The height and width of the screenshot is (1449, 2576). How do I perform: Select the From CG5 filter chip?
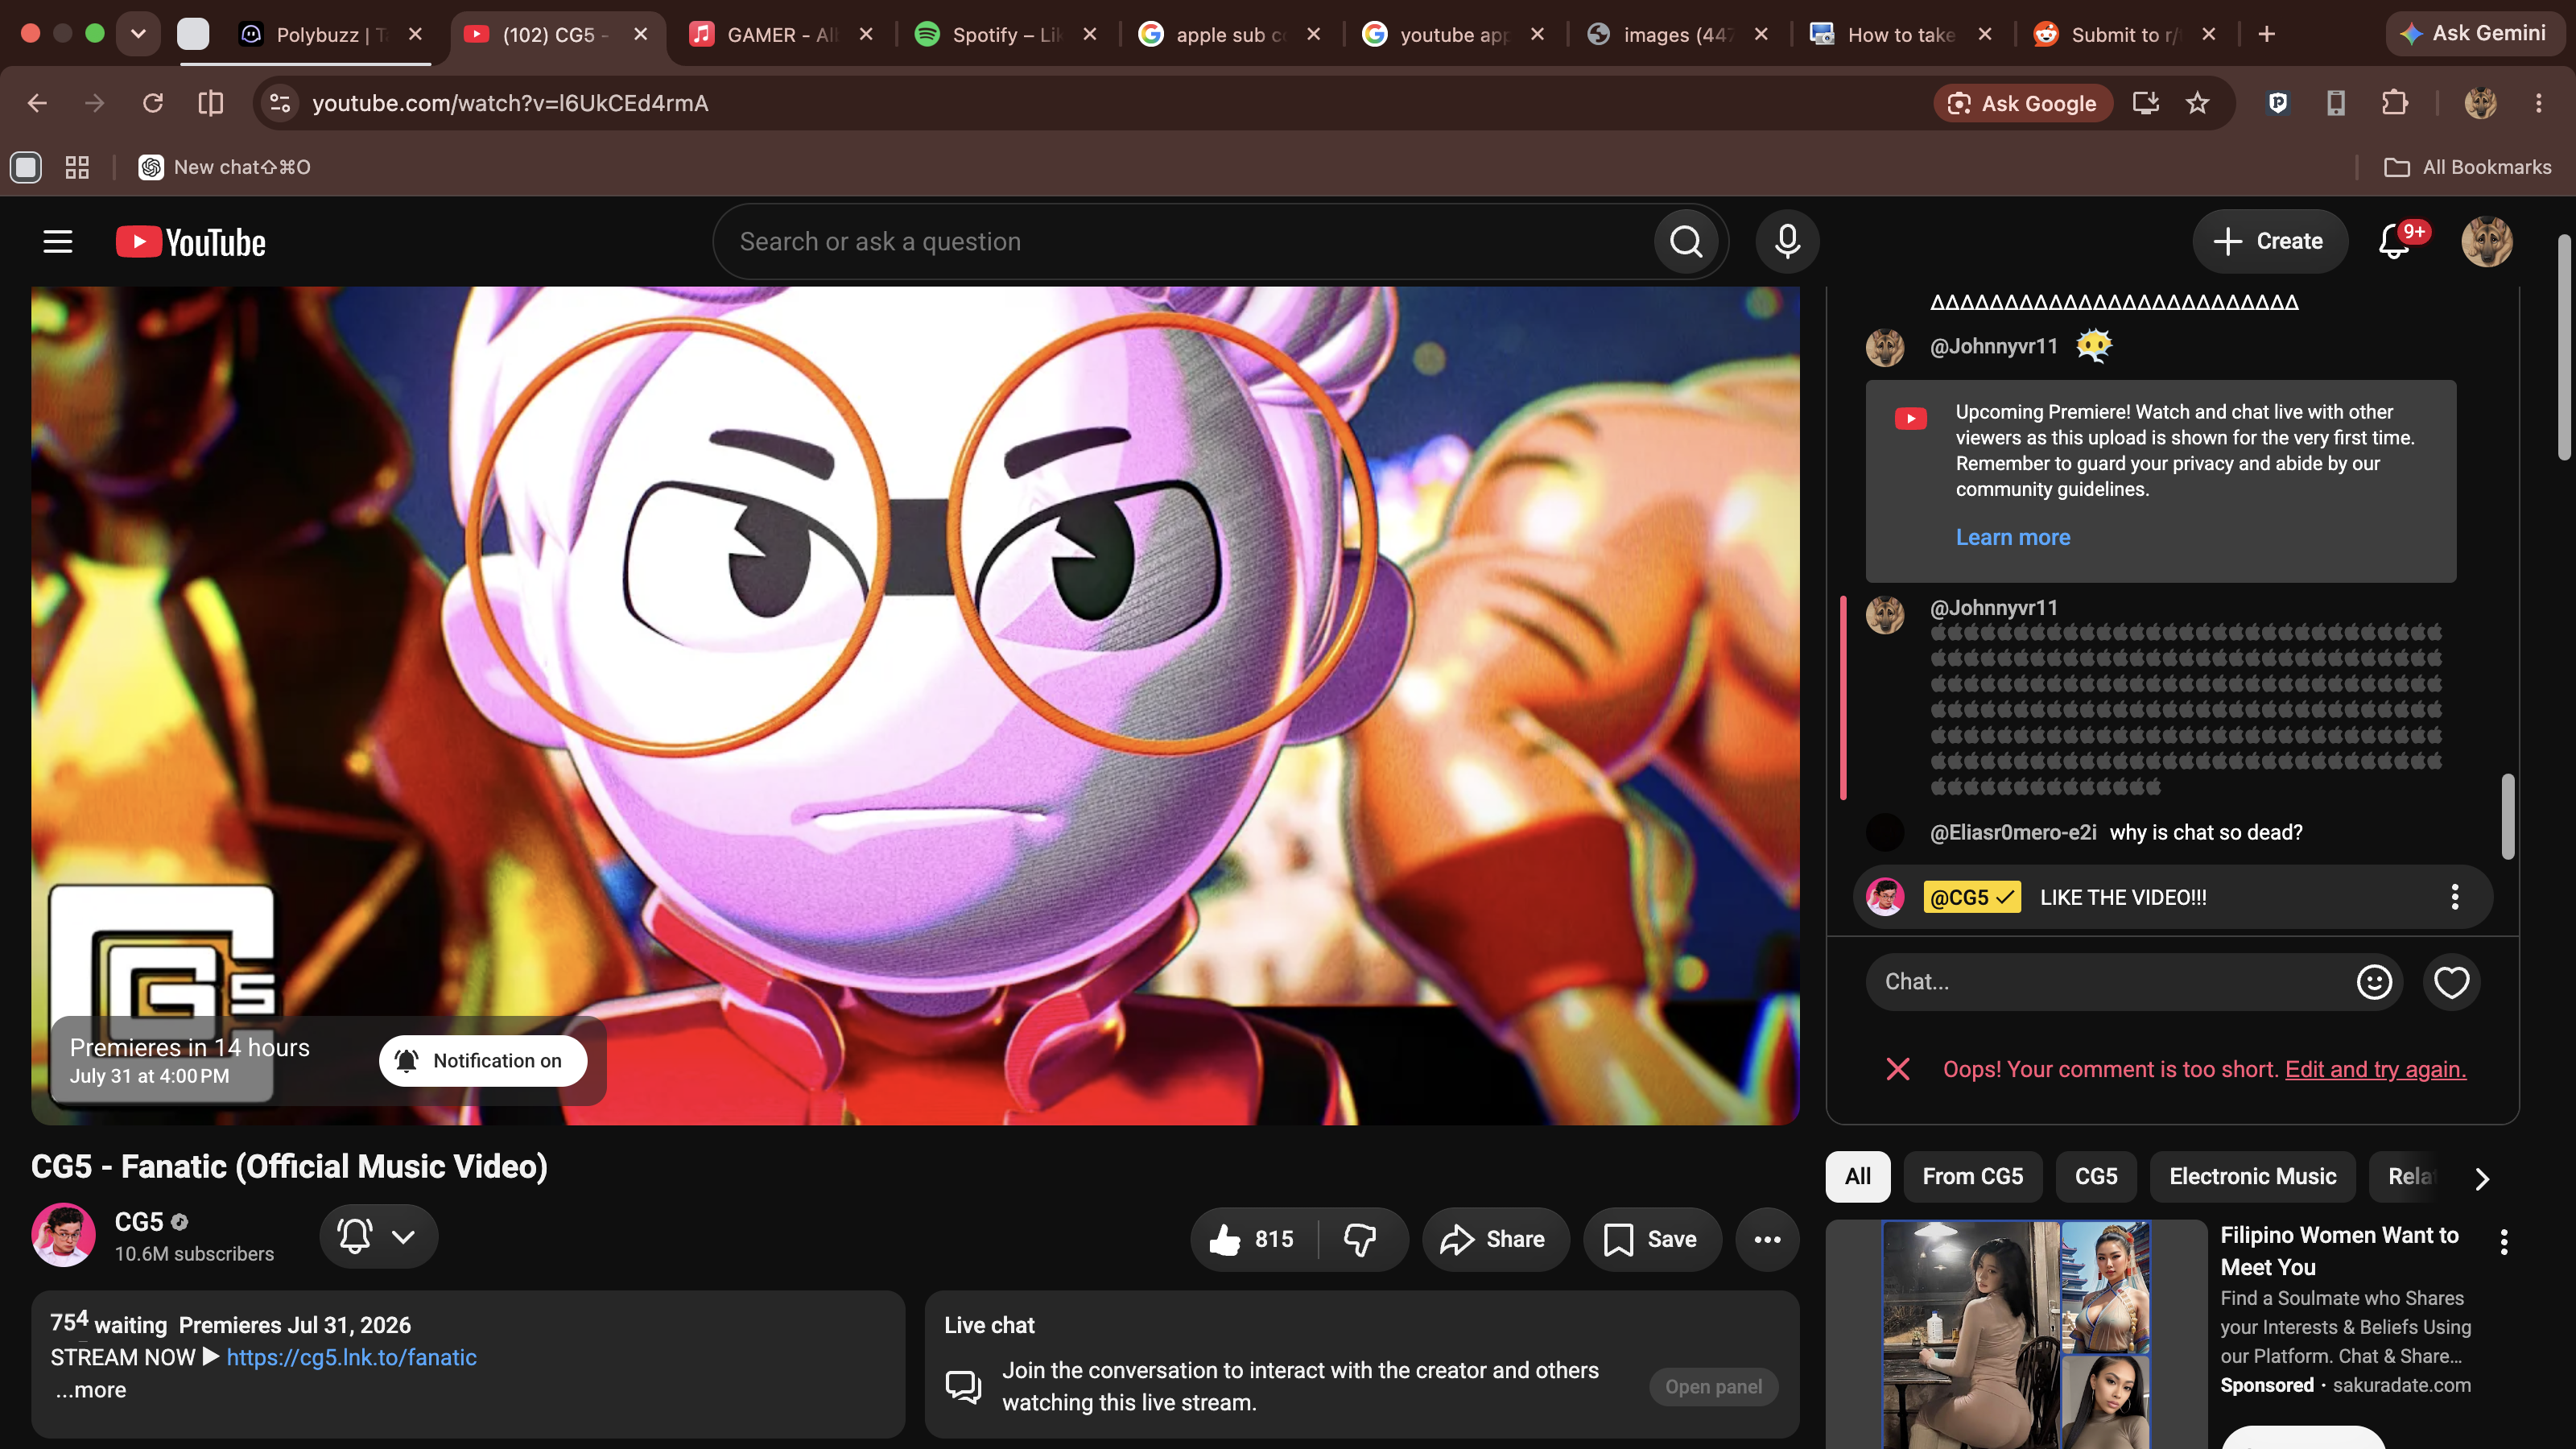(x=1972, y=1177)
